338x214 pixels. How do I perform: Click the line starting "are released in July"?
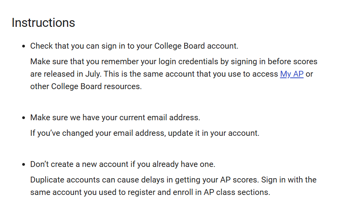154,74
